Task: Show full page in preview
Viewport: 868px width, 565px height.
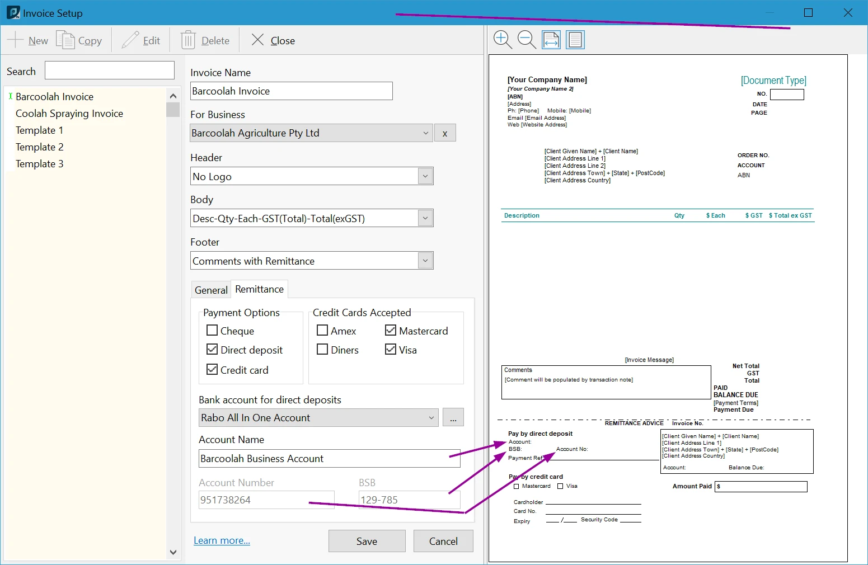Action: coord(575,40)
